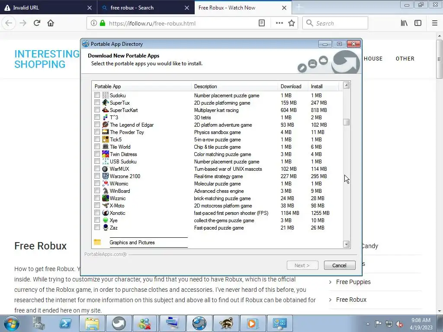This screenshot has height=332, width=443.
Task: Click the WAtomic molecule icon
Action: tap(106, 183)
